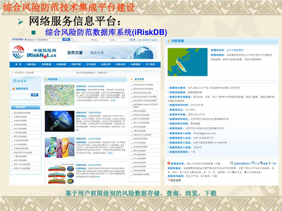282x211 pixels.
Task: Click the forgot password link
Action: click(146, 40)
